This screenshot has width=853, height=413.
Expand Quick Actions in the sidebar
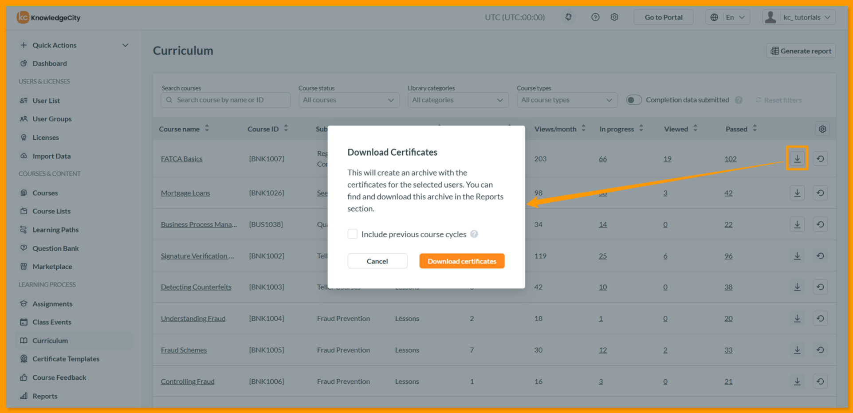74,45
